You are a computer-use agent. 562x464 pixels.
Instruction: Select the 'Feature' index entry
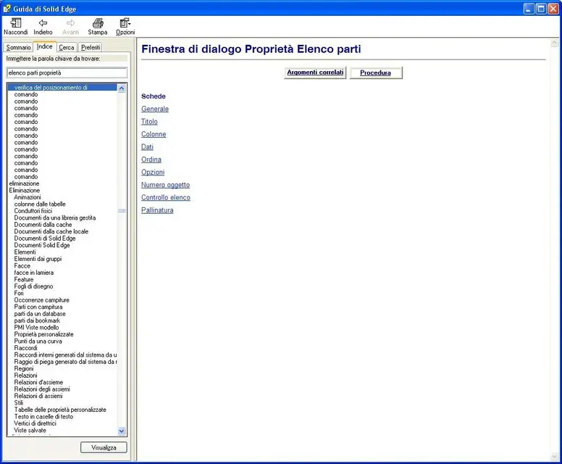[x=24, y=279]
